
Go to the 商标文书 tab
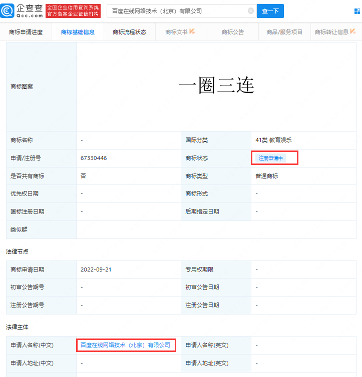[x=176, y=32]
